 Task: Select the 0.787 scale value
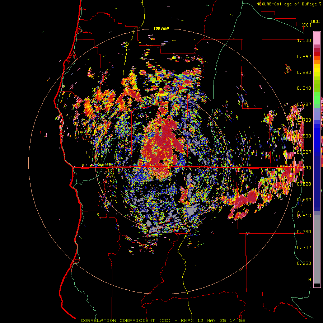tap(304, 104)
